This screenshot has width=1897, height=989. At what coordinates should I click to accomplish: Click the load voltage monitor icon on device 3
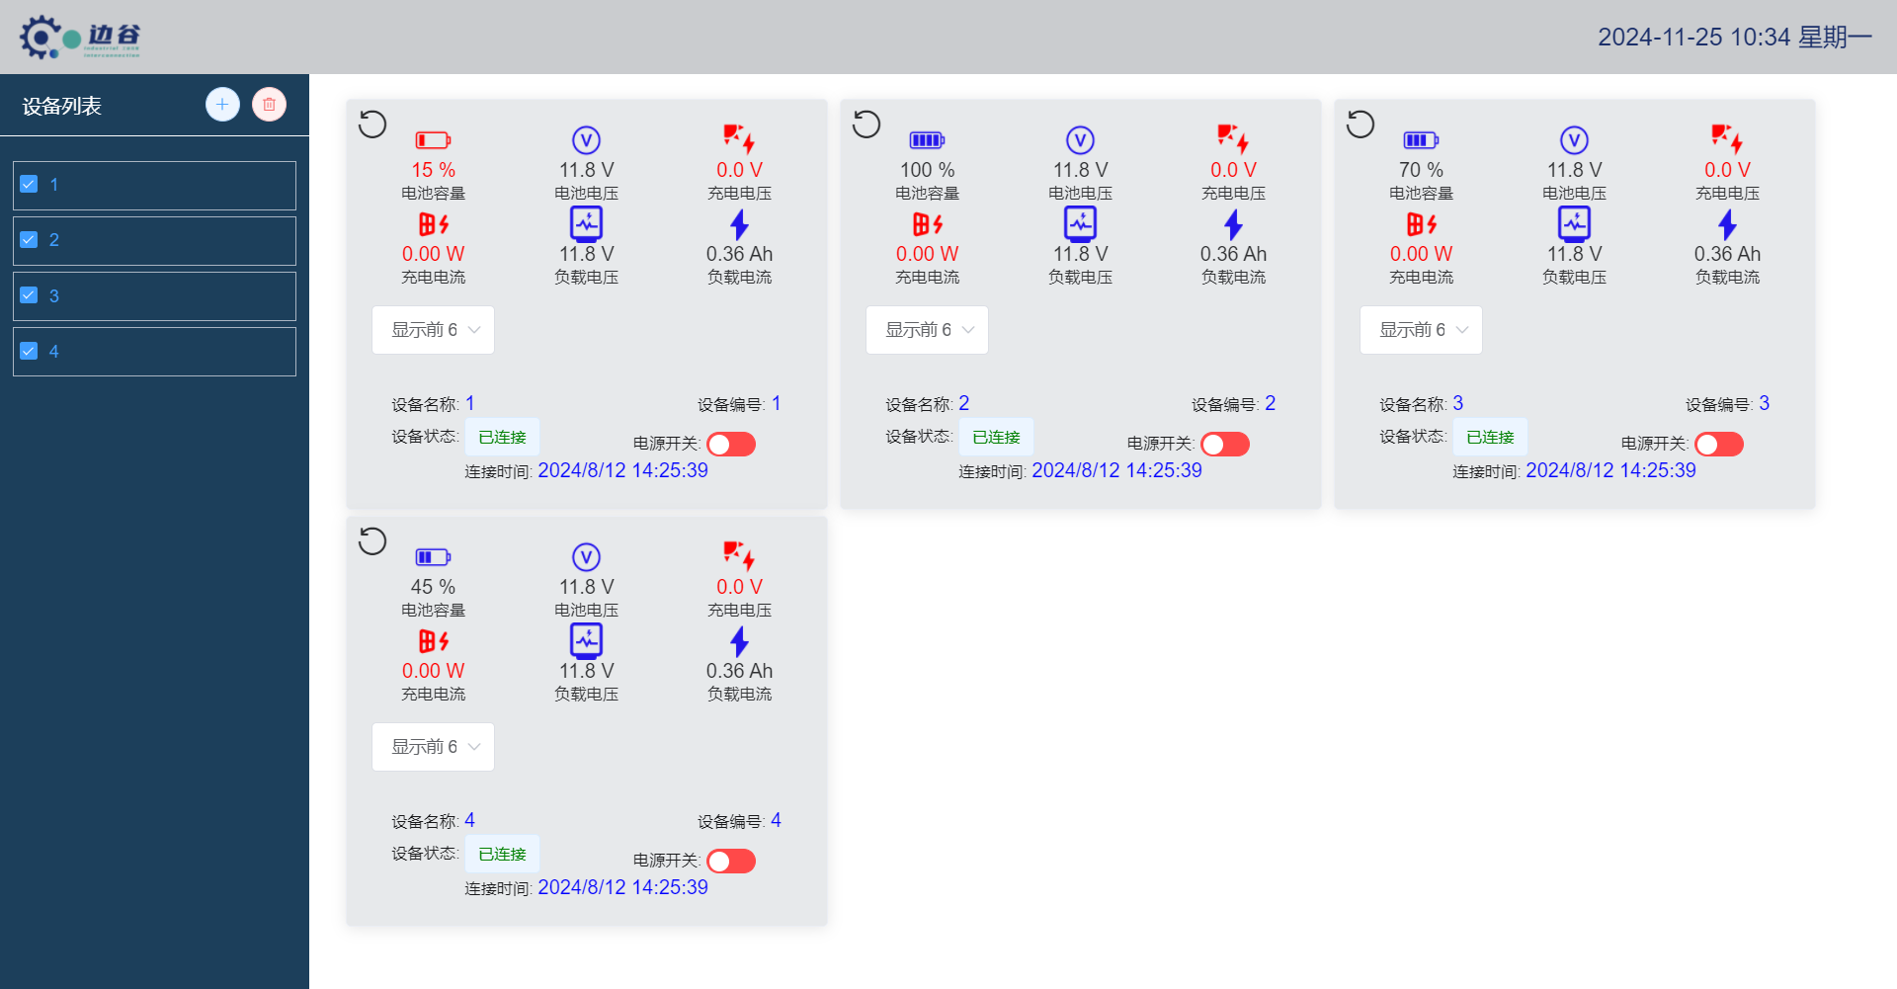point(1574,224)
